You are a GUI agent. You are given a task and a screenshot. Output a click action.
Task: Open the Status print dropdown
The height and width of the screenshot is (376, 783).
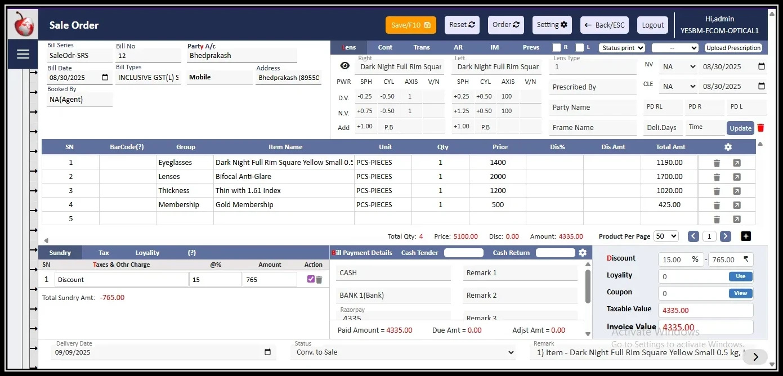[621, 47]
